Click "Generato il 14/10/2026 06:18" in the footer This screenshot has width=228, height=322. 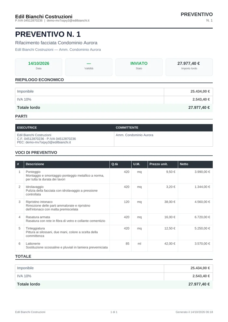[x=194, y=312]
